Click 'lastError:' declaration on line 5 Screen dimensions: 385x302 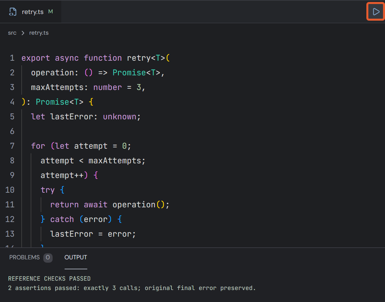pos(74,117)
